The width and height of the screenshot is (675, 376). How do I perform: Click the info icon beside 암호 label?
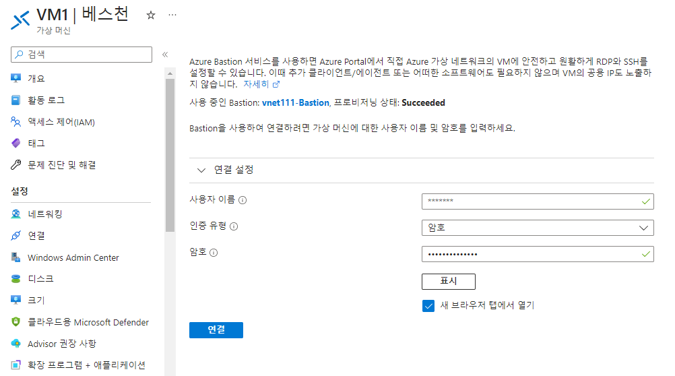(x=214, y=253)
